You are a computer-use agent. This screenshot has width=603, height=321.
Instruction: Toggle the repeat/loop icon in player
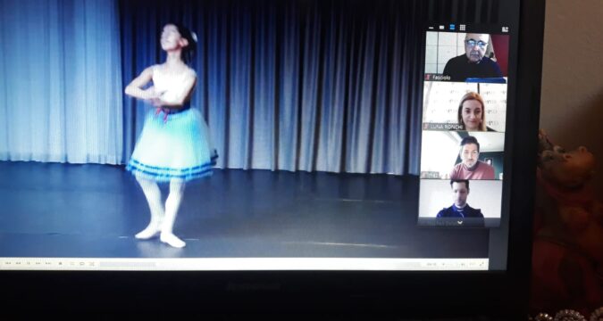(x=81, y=264)
